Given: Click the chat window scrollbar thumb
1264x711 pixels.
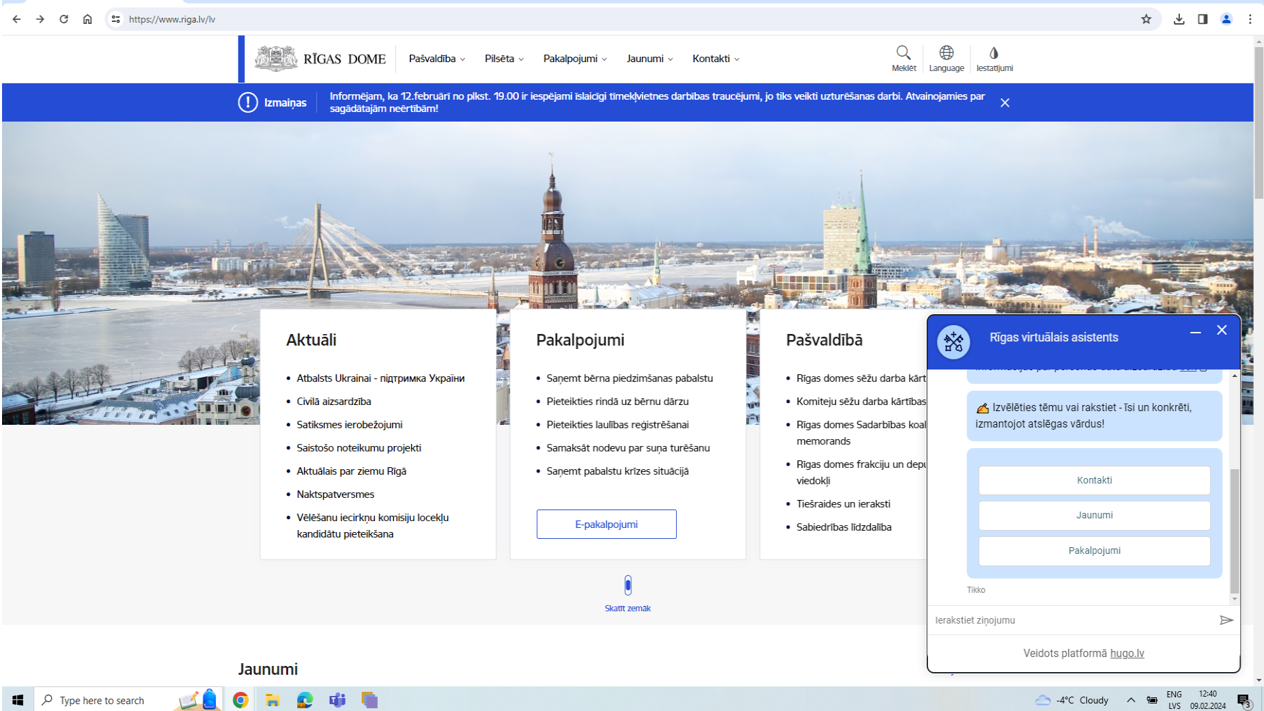Looking at the screenshot, I should point(1234,531).
